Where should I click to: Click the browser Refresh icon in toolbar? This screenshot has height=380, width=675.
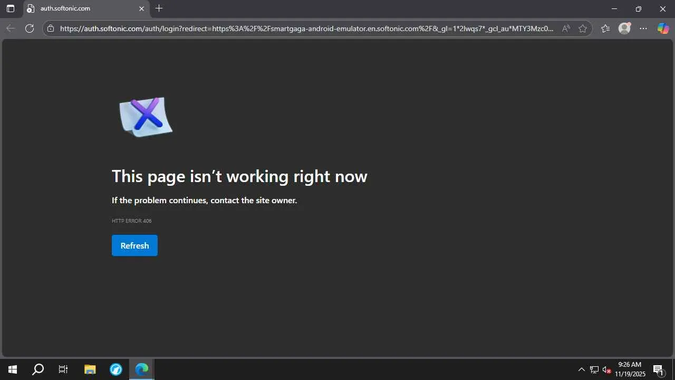pyautogui.click(x=30, y=28)
